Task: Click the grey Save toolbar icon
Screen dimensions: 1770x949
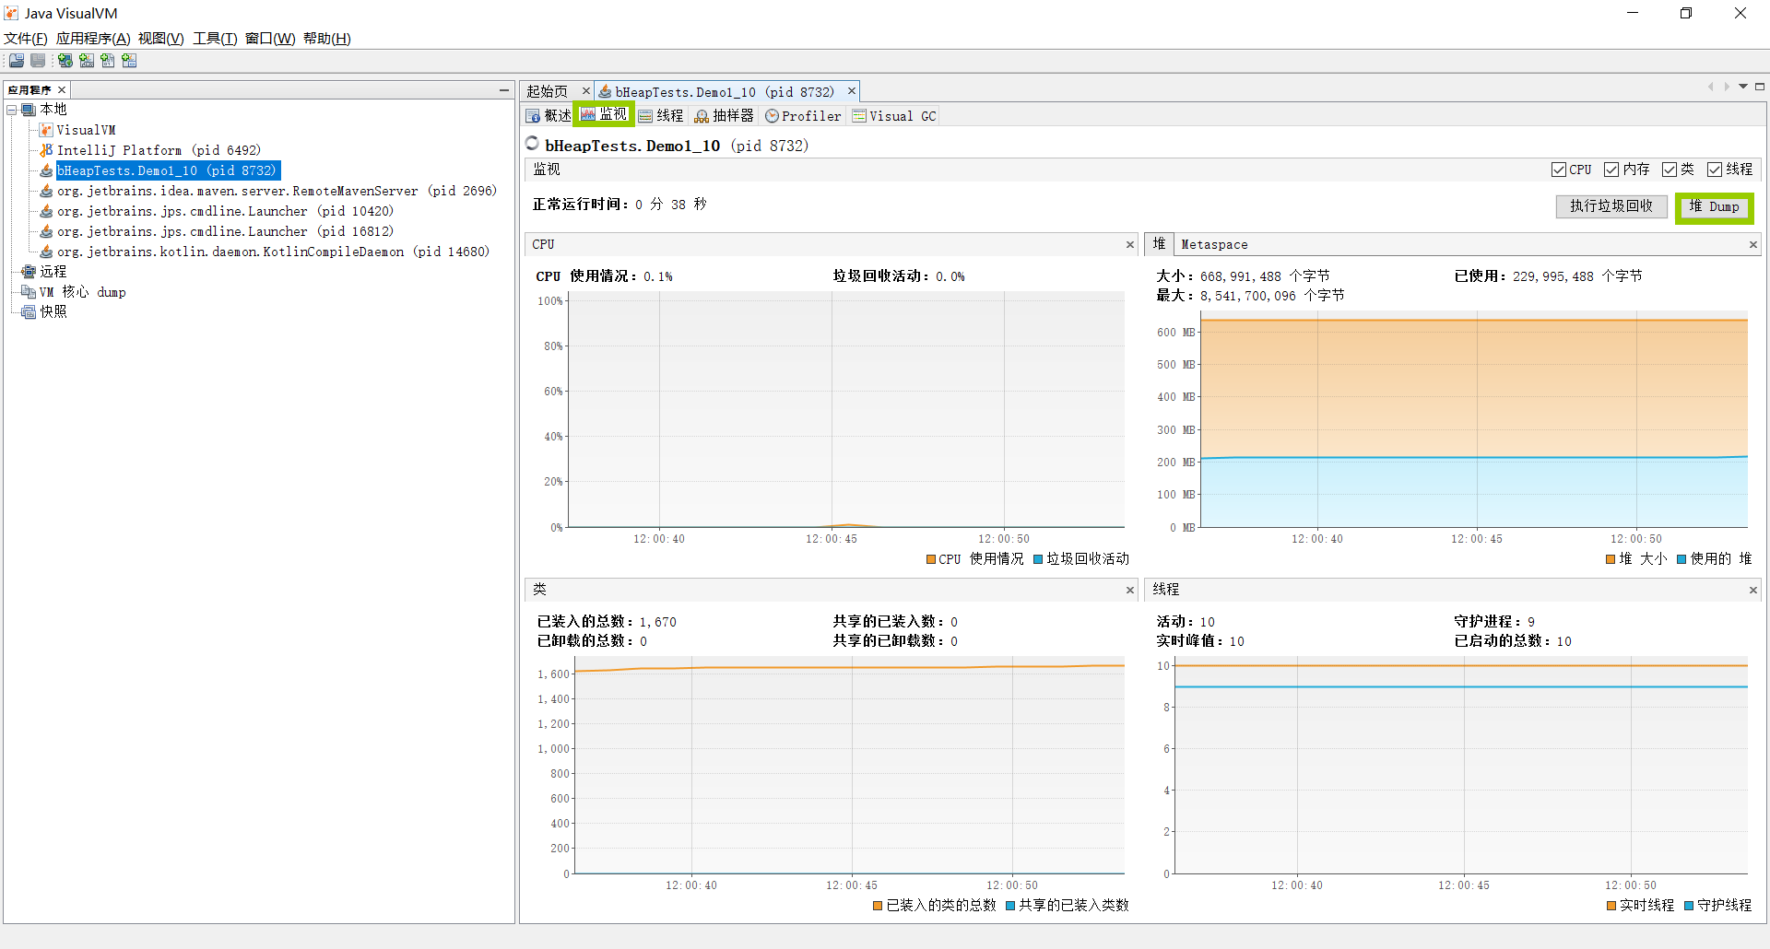Action: coord(38,61)
